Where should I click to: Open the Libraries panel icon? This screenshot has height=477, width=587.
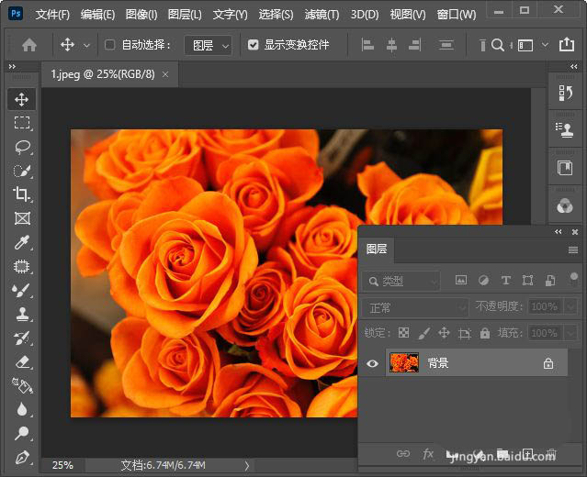tap(565, 168)
